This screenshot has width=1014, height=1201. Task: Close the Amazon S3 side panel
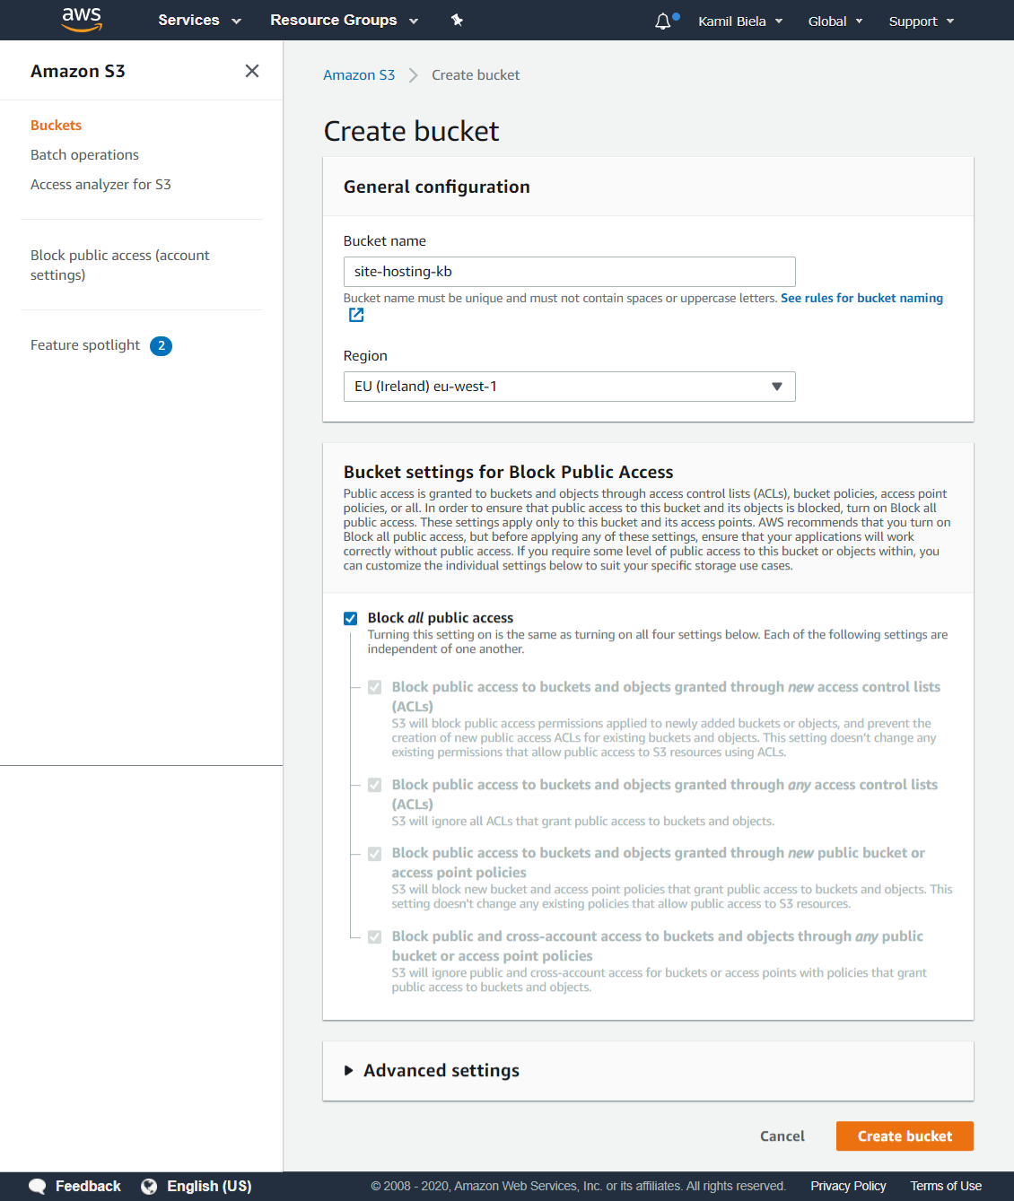point(252,71)
